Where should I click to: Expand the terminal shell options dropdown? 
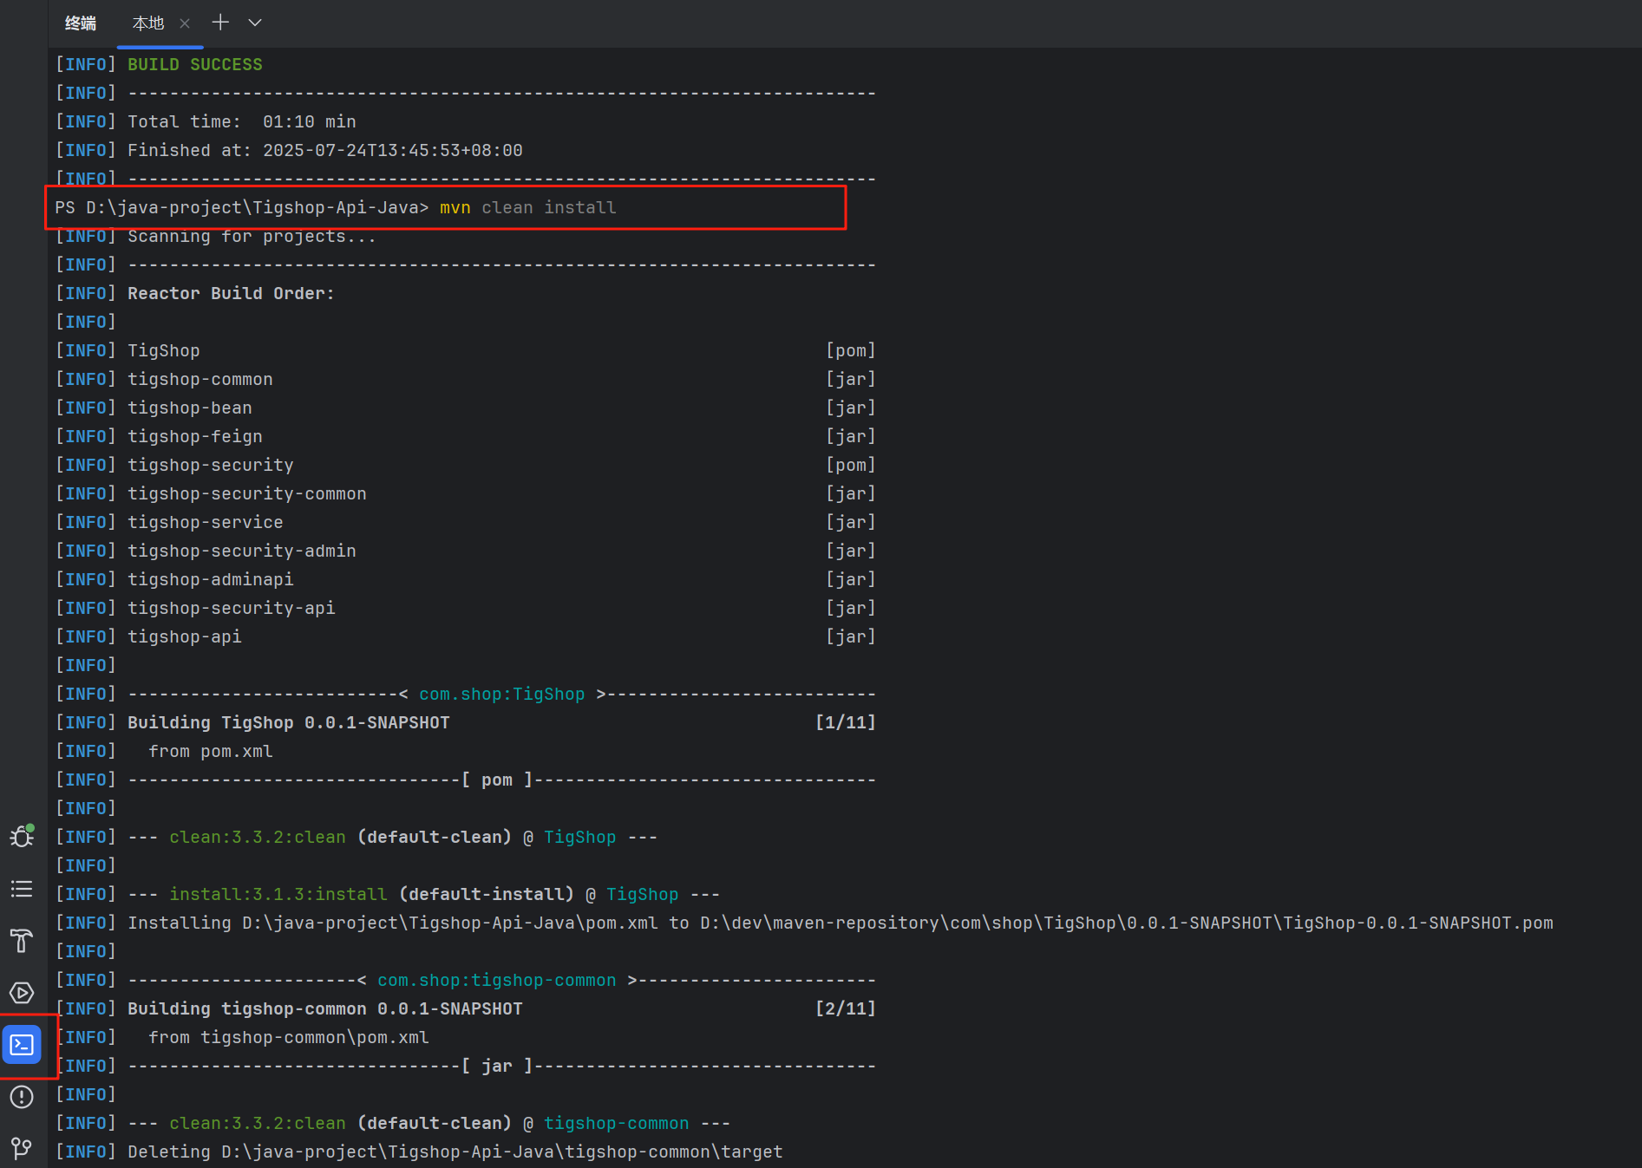255,23
